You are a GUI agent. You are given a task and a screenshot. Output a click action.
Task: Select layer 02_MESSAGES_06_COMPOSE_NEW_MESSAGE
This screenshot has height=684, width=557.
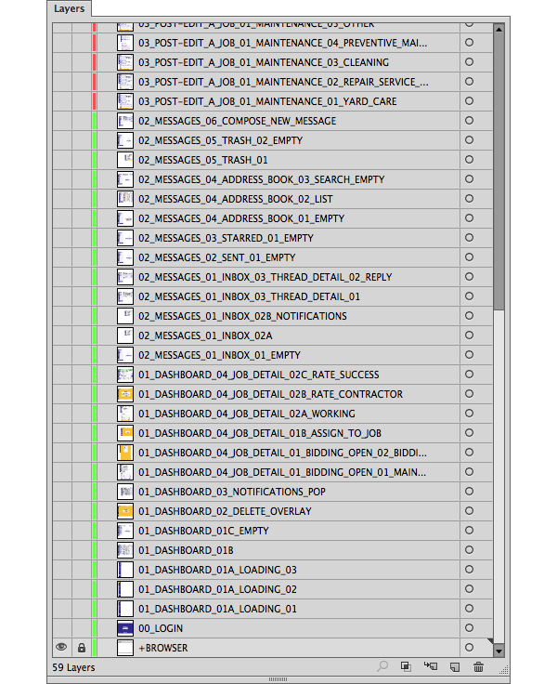237,121
